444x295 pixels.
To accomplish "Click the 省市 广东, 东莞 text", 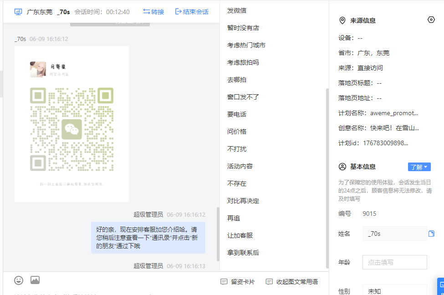I will click(364, 53).
